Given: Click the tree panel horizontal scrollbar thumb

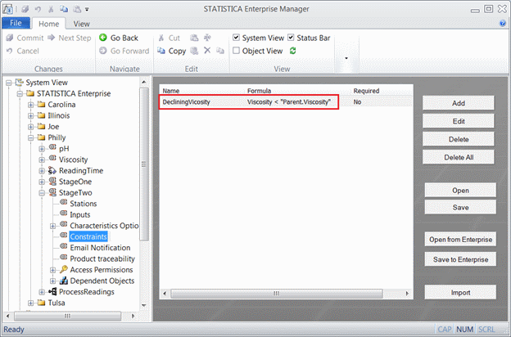Looking at the screenshot, I should click(x=67, y=316).
